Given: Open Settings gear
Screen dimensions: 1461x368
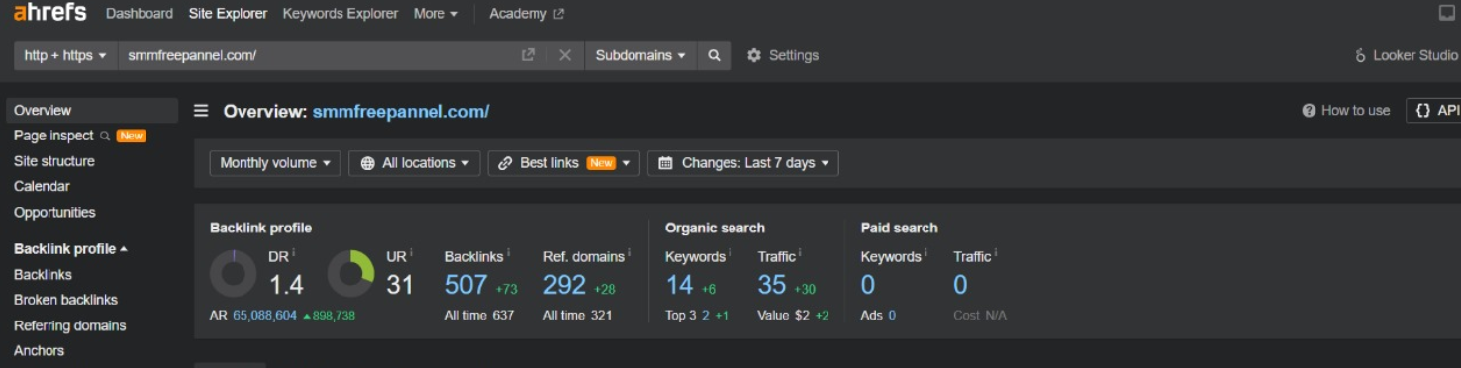Looking at the screenshot, I should [783, 55].
